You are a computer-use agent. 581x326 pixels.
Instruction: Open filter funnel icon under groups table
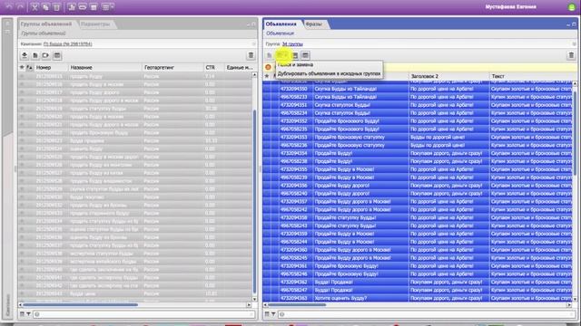pyautogui.click(x=28, y=314)
